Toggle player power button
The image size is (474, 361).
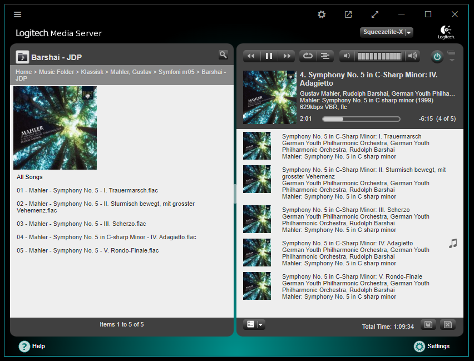437,57
